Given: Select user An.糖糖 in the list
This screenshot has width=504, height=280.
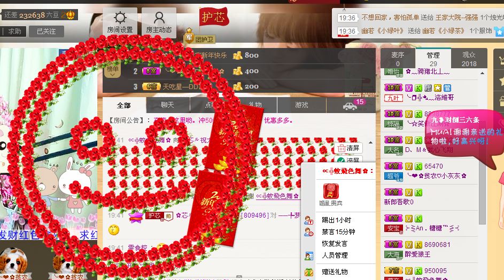Looking at the screenshot, I should [432, 228].
